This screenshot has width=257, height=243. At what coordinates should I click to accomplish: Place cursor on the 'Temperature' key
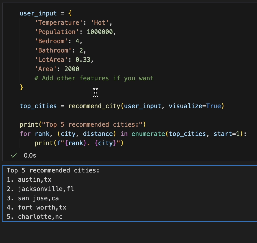point(57,23)
